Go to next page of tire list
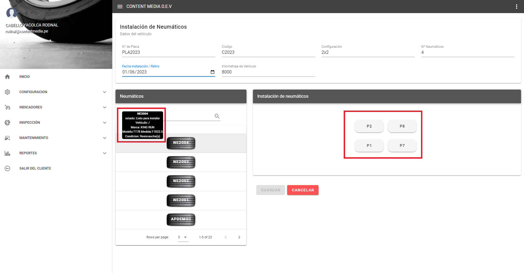The image size is (524, 273). click(x=239, y=237)
